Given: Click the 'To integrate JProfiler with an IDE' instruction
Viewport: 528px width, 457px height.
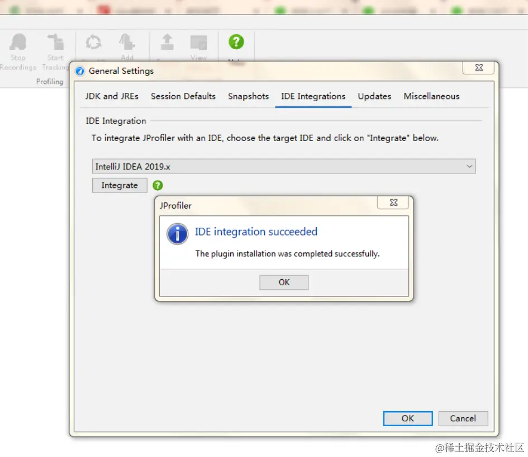Looking at the screenshot, I should tap(265, 138).
